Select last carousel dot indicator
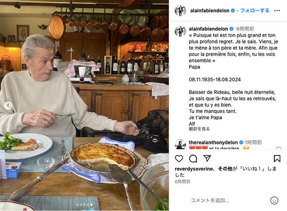The width and height of the screenshot is (287, 211). (91, 205)
